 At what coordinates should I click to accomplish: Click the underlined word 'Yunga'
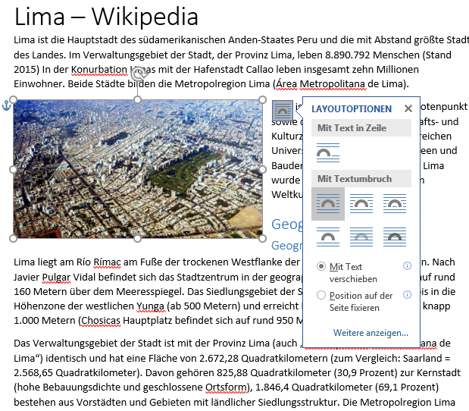[x=150, y=306]
